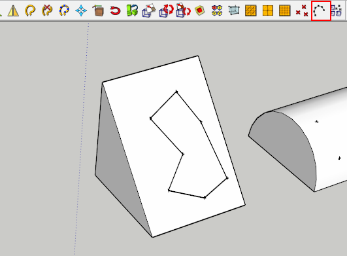Click the cube-and-plane icon with red rotate arrows
This screenshot has height=256, width=347.
[x=183, y=10]
